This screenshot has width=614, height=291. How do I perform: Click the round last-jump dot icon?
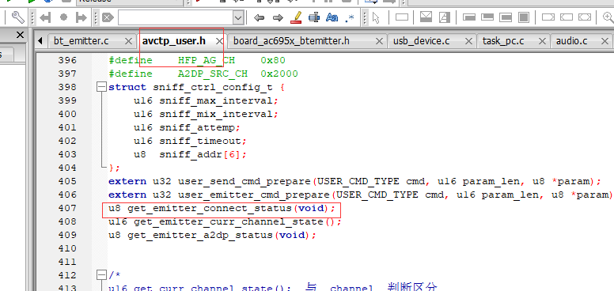[63, 17]
